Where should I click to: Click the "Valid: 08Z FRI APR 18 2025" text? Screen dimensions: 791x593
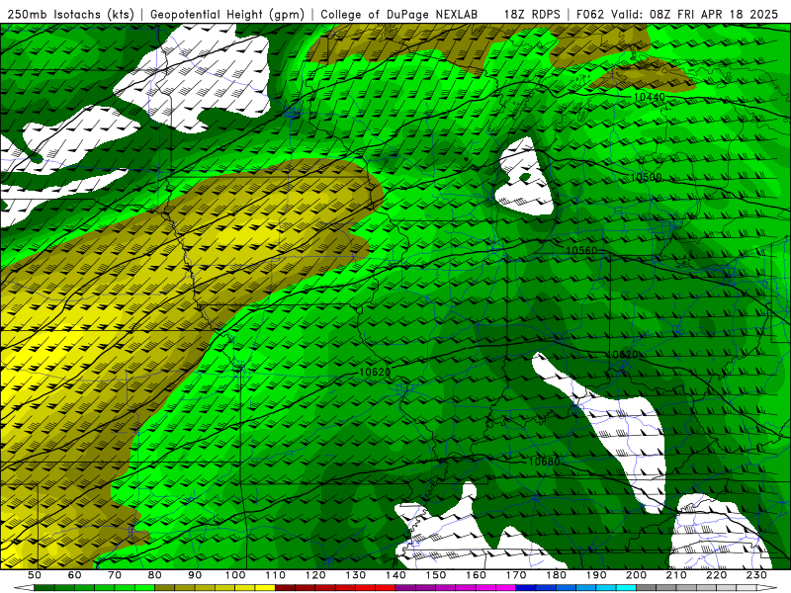[695, 15]
